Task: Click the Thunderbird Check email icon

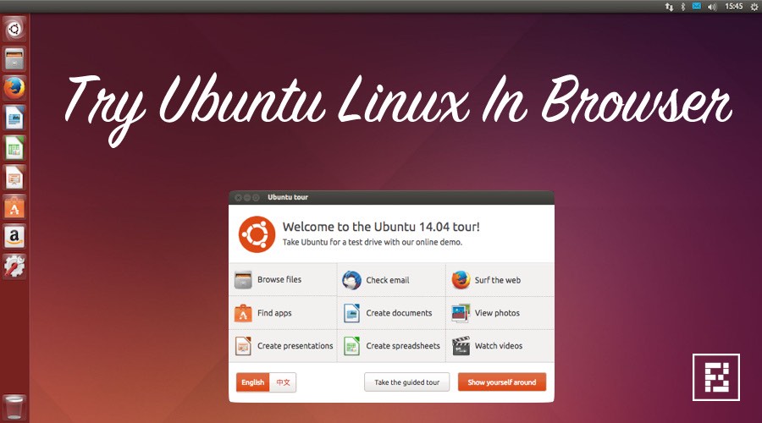Action: click(x=351, y=280)
